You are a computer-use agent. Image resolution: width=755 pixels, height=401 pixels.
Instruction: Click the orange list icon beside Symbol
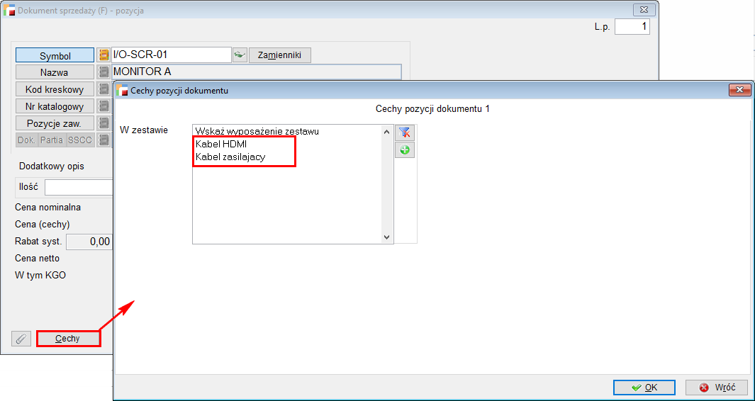(x=103, y=56)
